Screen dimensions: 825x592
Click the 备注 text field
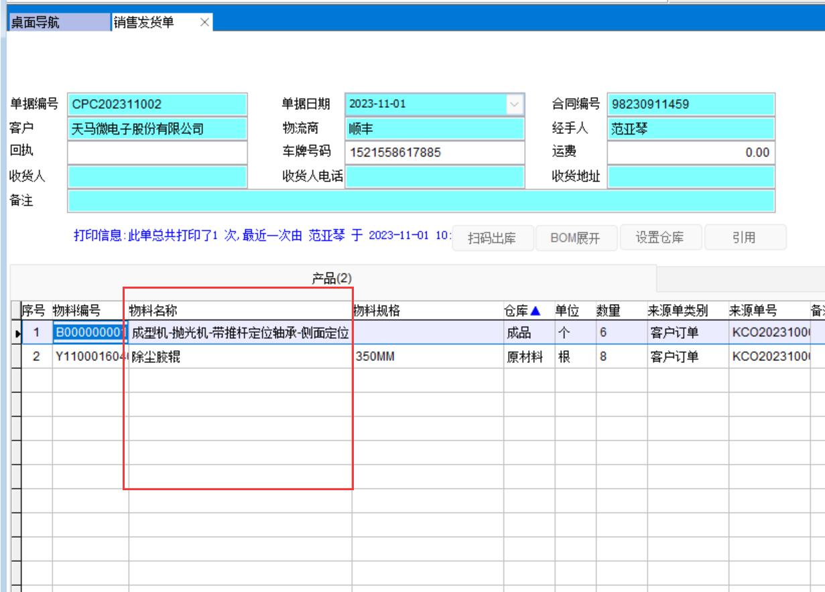[421, 201]
